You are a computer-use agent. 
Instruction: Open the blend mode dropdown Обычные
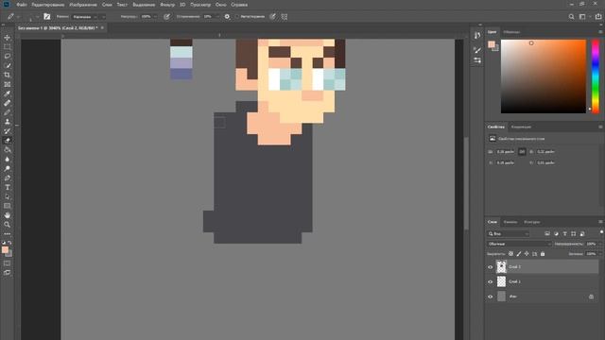click(x=519, y=244)
